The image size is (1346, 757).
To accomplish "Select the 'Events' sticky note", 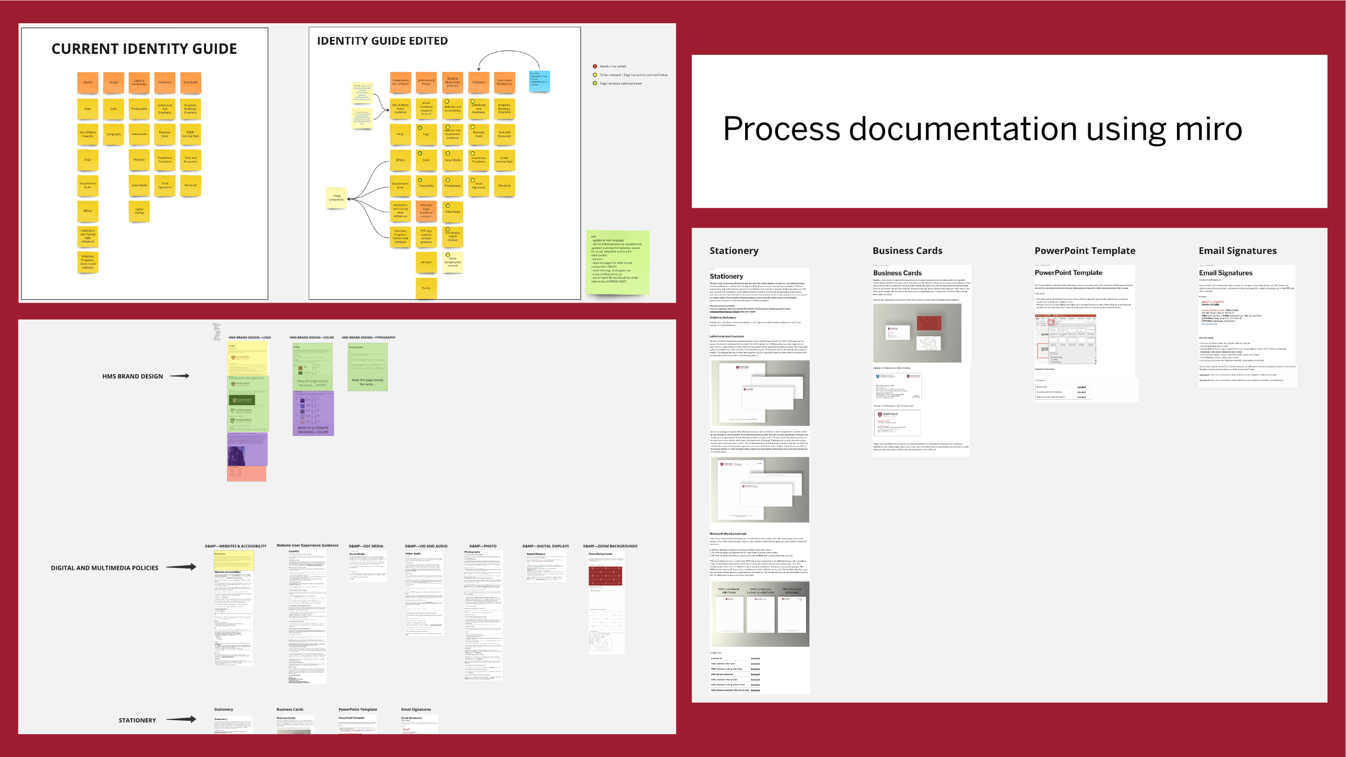I will (426, 287).
